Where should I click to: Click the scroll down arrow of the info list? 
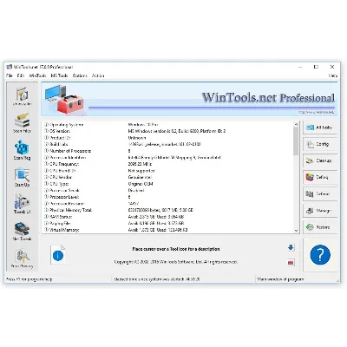(x=296, y=231)
